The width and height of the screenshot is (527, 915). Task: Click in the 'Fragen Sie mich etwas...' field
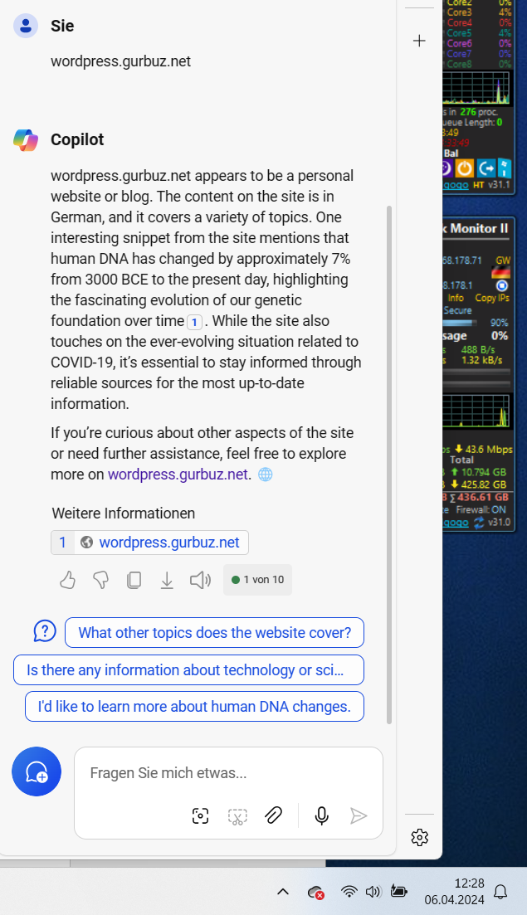pyautogui.click(x=228, y=774)
